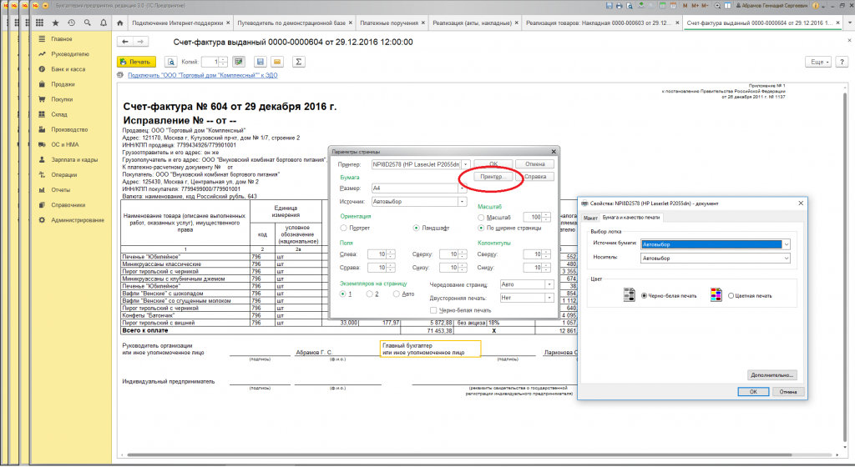Click Справка button in page parameters
855x467 pixels.
535,176
